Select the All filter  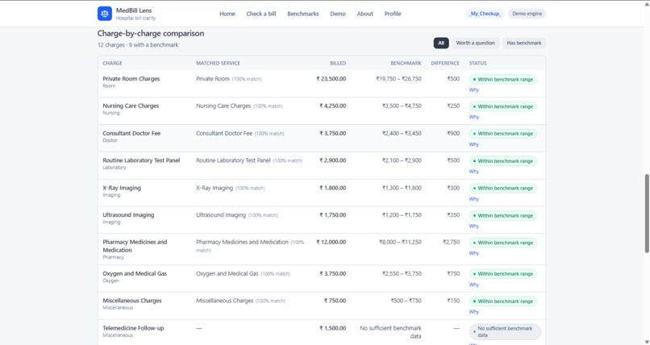441,43
